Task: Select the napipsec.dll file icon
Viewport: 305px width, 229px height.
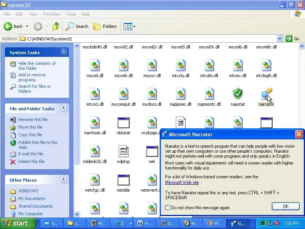Action: (x=181, y=94)
